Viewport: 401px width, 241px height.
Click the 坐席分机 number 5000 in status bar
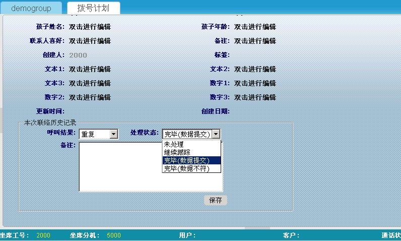click(114, 235)
